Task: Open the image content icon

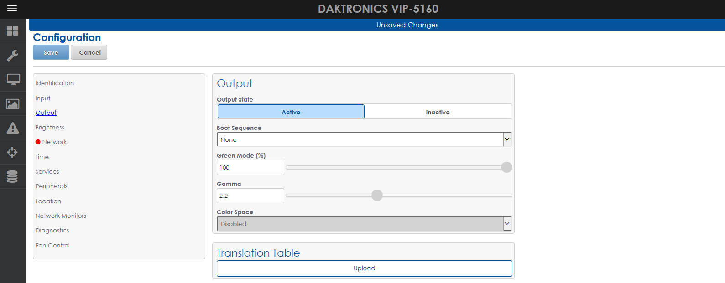Action: pos(13,104)
